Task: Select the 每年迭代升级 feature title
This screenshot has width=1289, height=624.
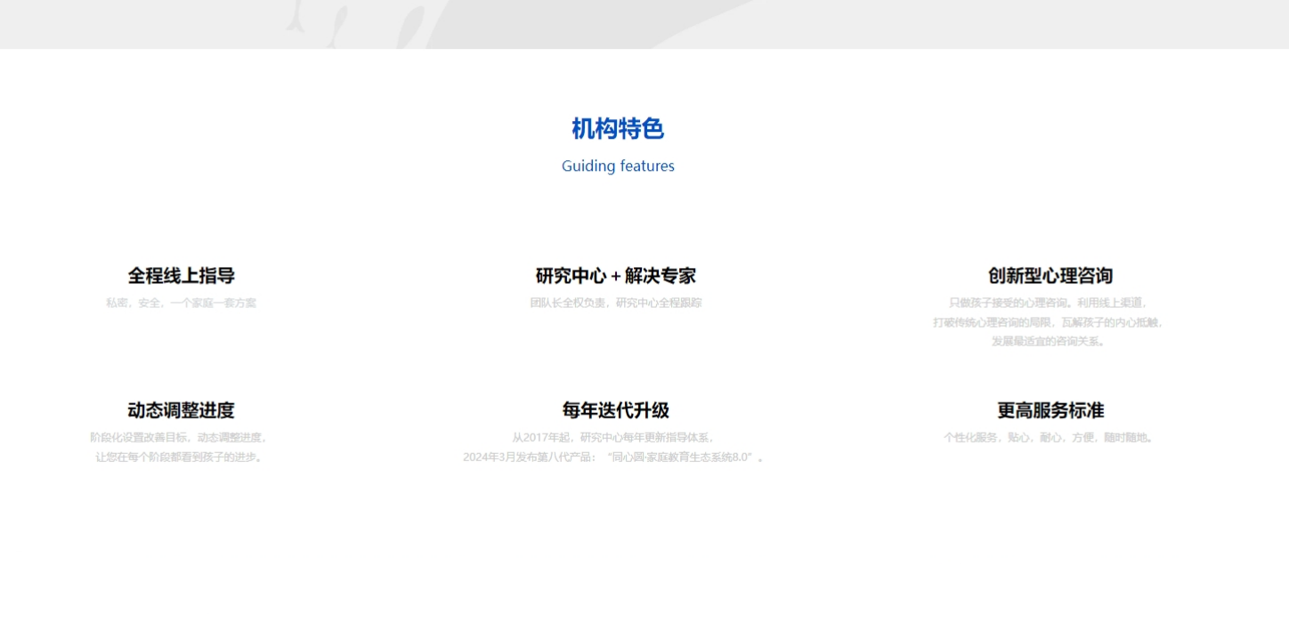Action: (615, 410)
